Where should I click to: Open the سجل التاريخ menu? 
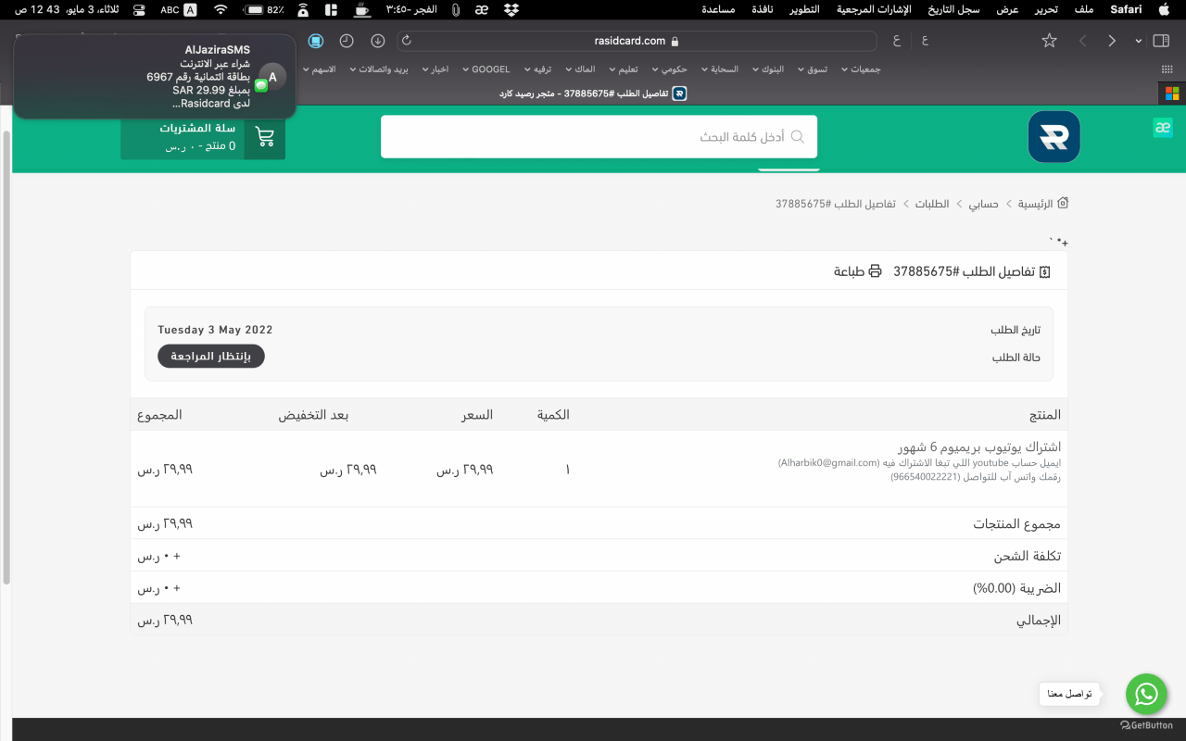(953, 9)
